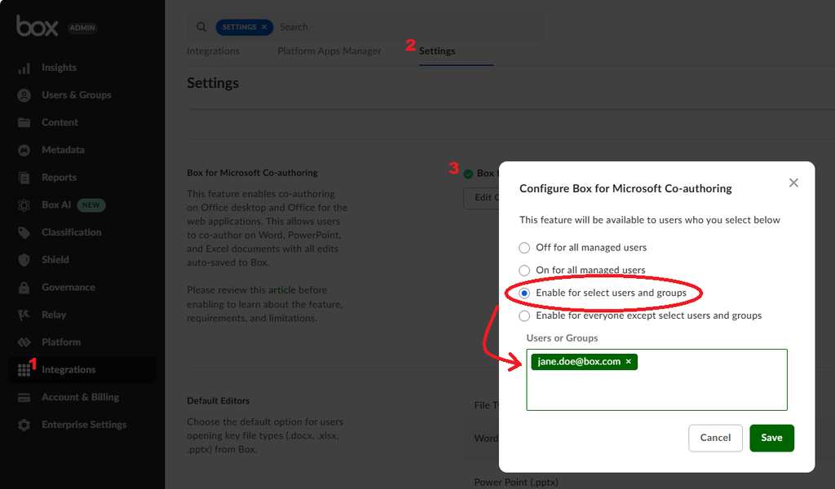Open Users & Groups in sidebar

coord(76,95)
